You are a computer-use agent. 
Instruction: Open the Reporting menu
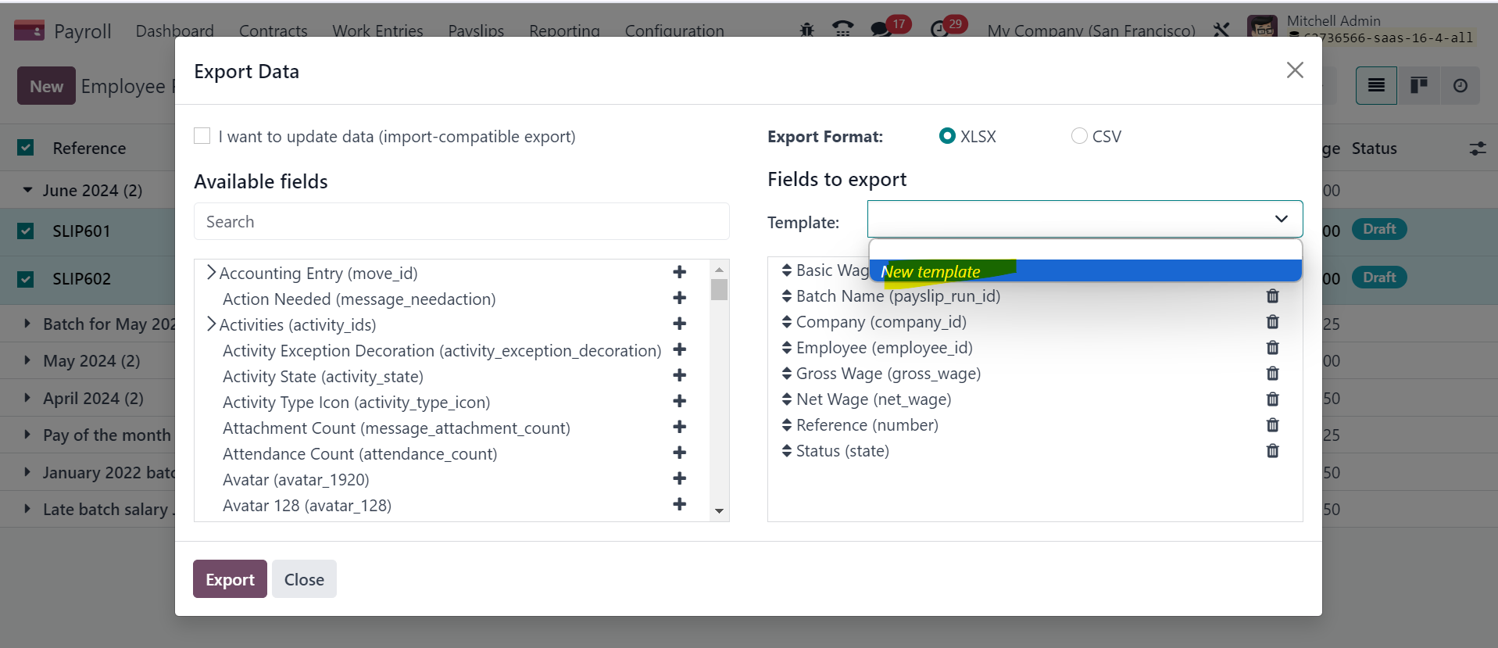pos(564,30)
